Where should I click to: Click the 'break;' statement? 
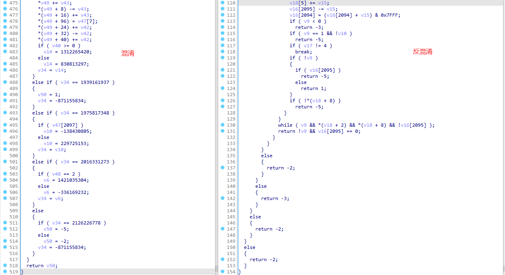click(x=304, y=52)
